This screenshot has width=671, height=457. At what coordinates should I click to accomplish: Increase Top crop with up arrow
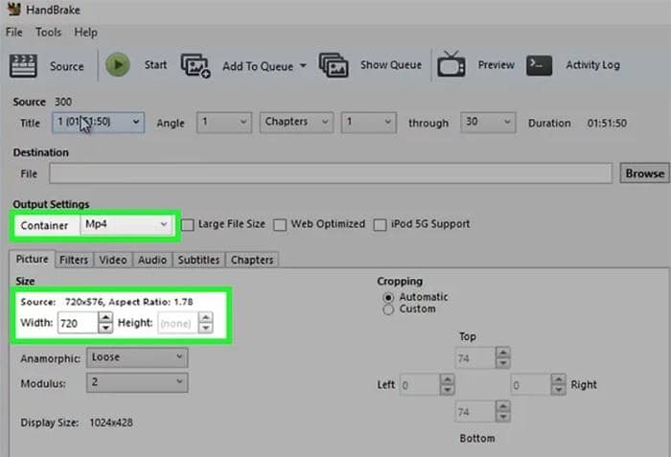point(503,353)
